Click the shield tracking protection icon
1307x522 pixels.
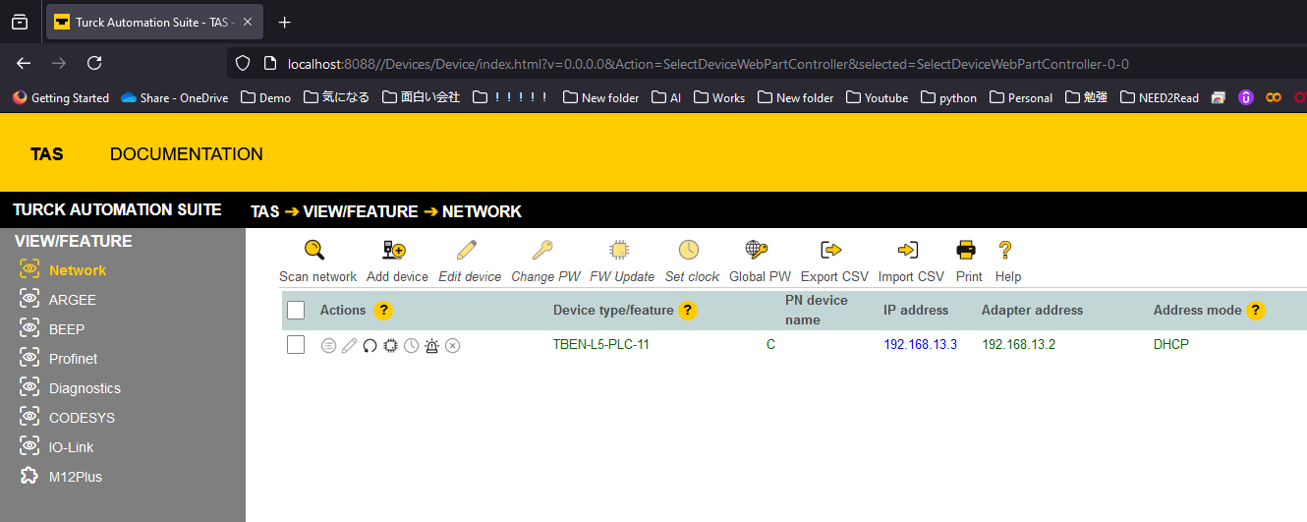243,64
